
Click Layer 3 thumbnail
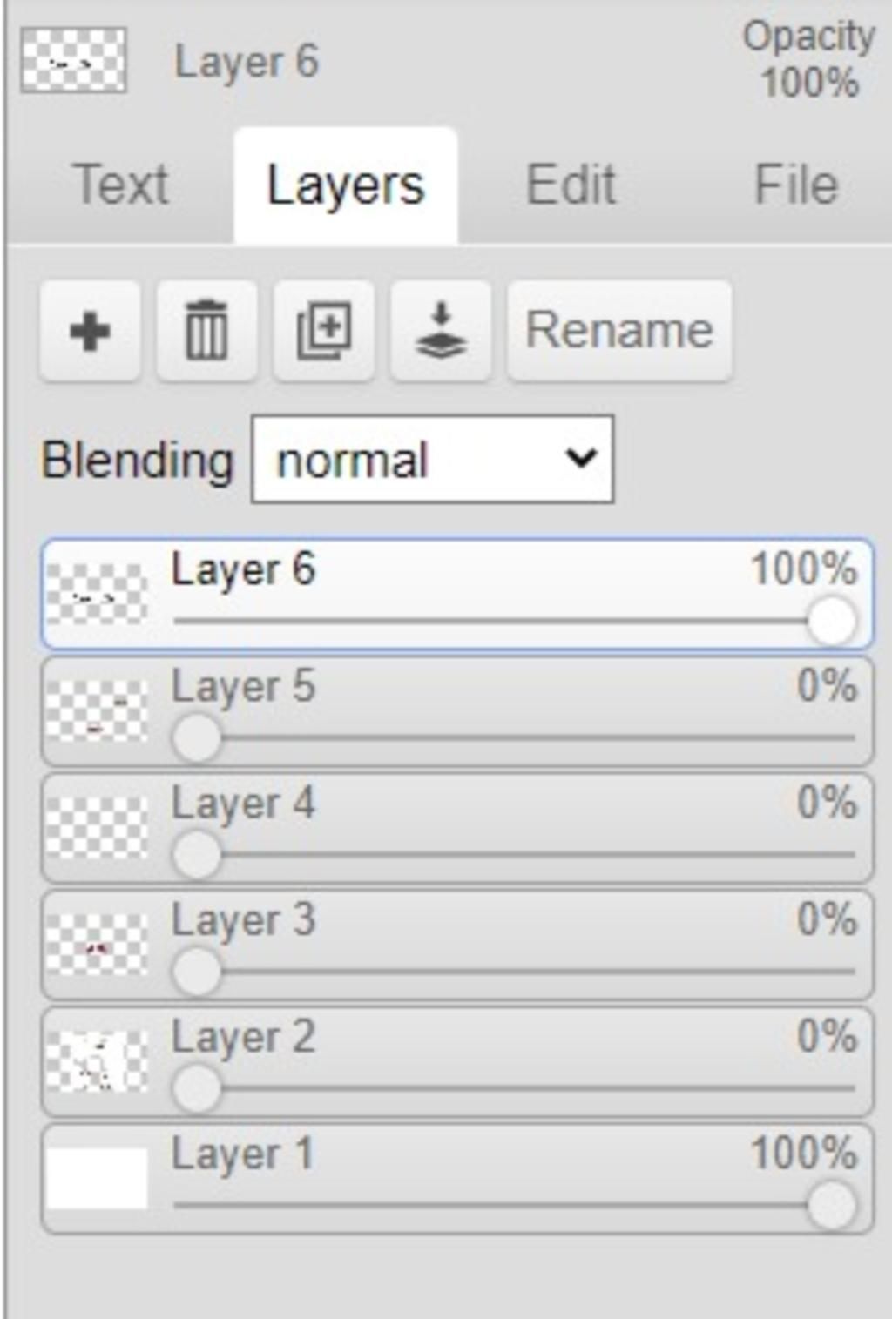point(97,944)
